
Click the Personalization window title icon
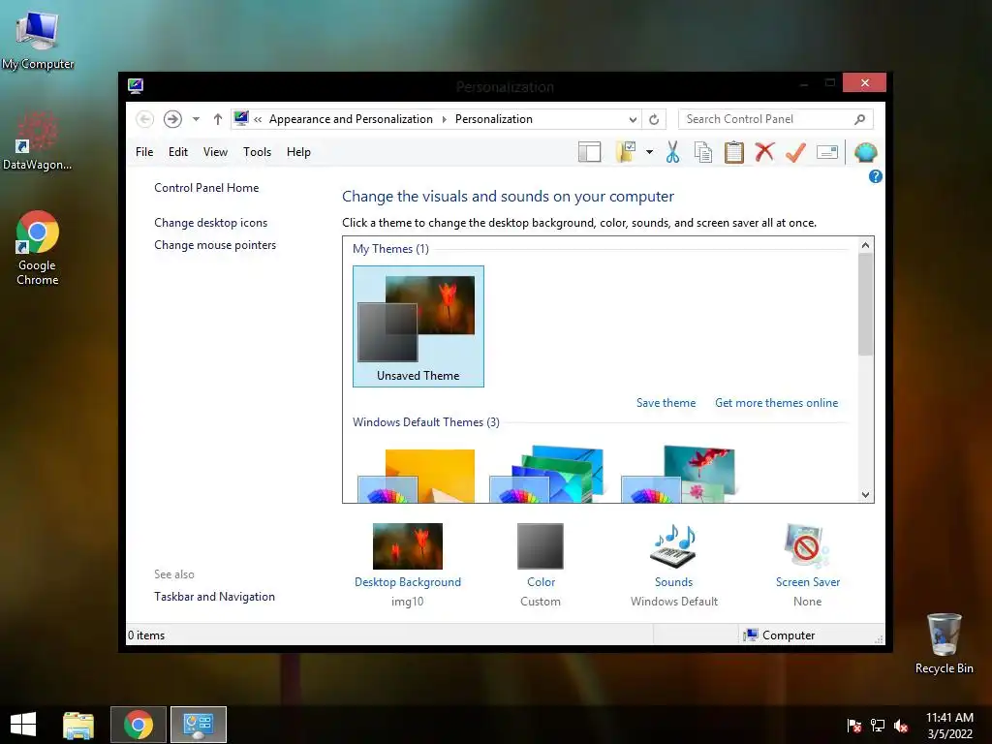[x=136, y=86]
